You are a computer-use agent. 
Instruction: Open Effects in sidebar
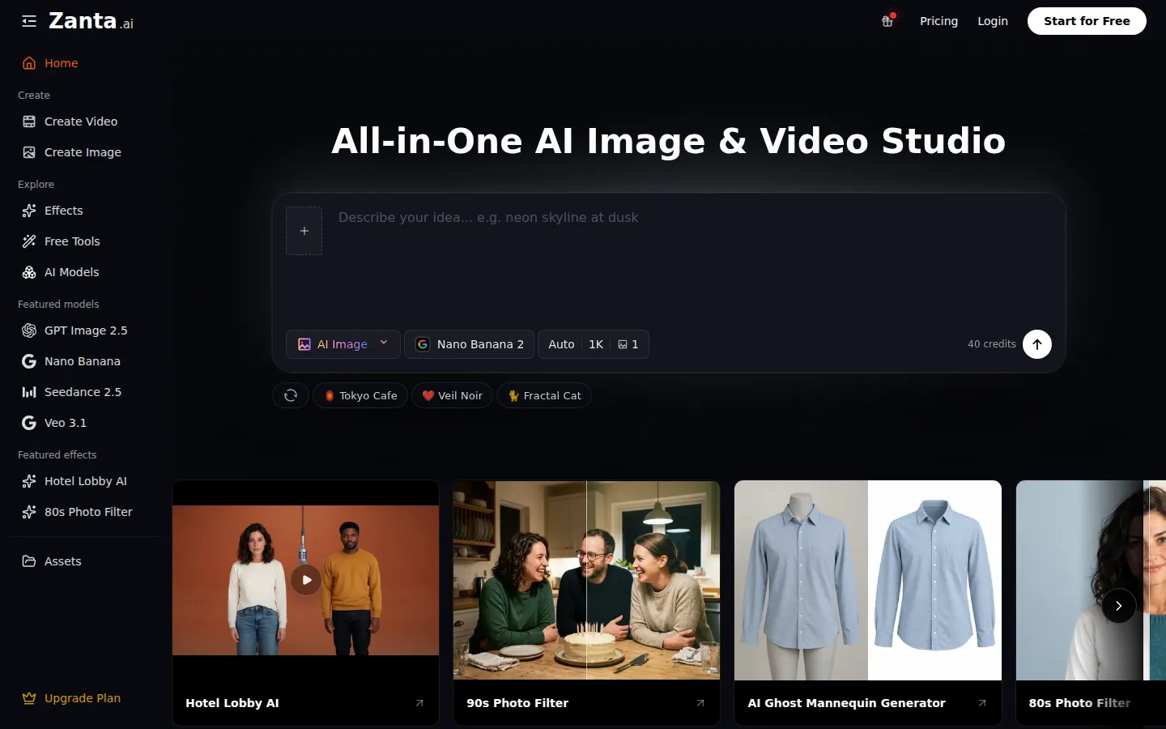click(x=86, y=211)
